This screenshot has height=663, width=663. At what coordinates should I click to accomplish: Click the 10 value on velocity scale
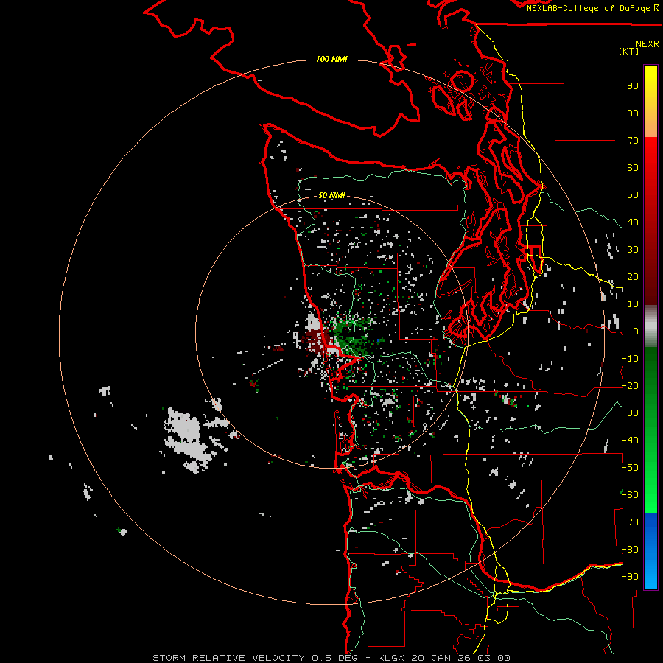[x=633, y=304]
